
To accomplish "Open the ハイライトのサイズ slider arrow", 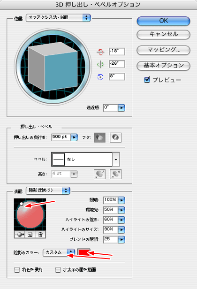I will 121,230.
